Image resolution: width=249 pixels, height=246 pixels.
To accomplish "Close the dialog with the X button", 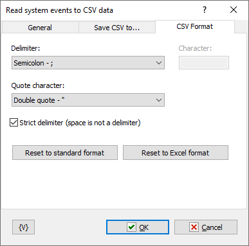I will click(x=234, y=10).
